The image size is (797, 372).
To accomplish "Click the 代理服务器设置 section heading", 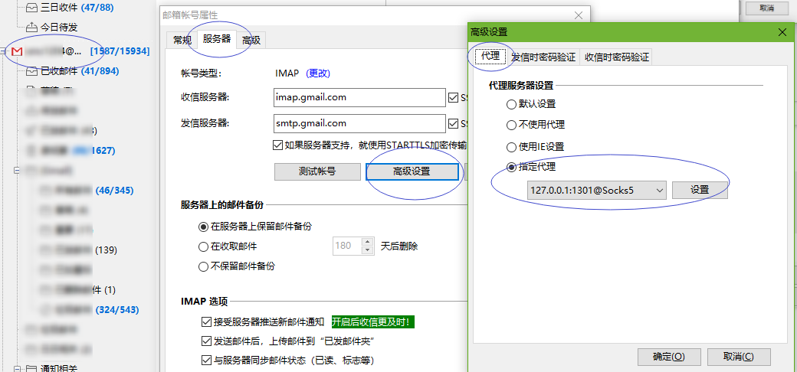I will click(521, 85).
